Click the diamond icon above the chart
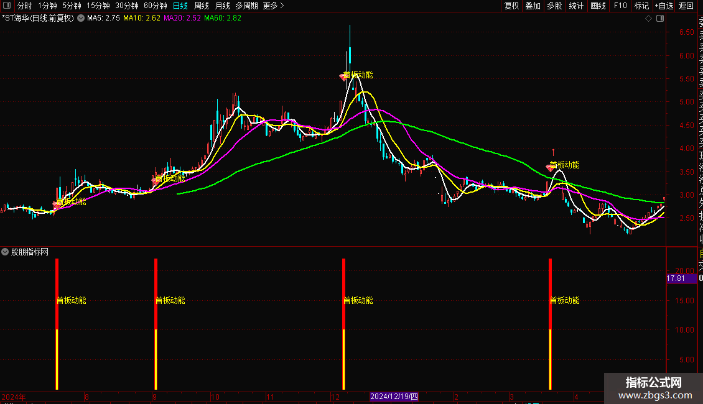This screenshot has width=703, height=404. pyautogui.click(x=648, y=19)
